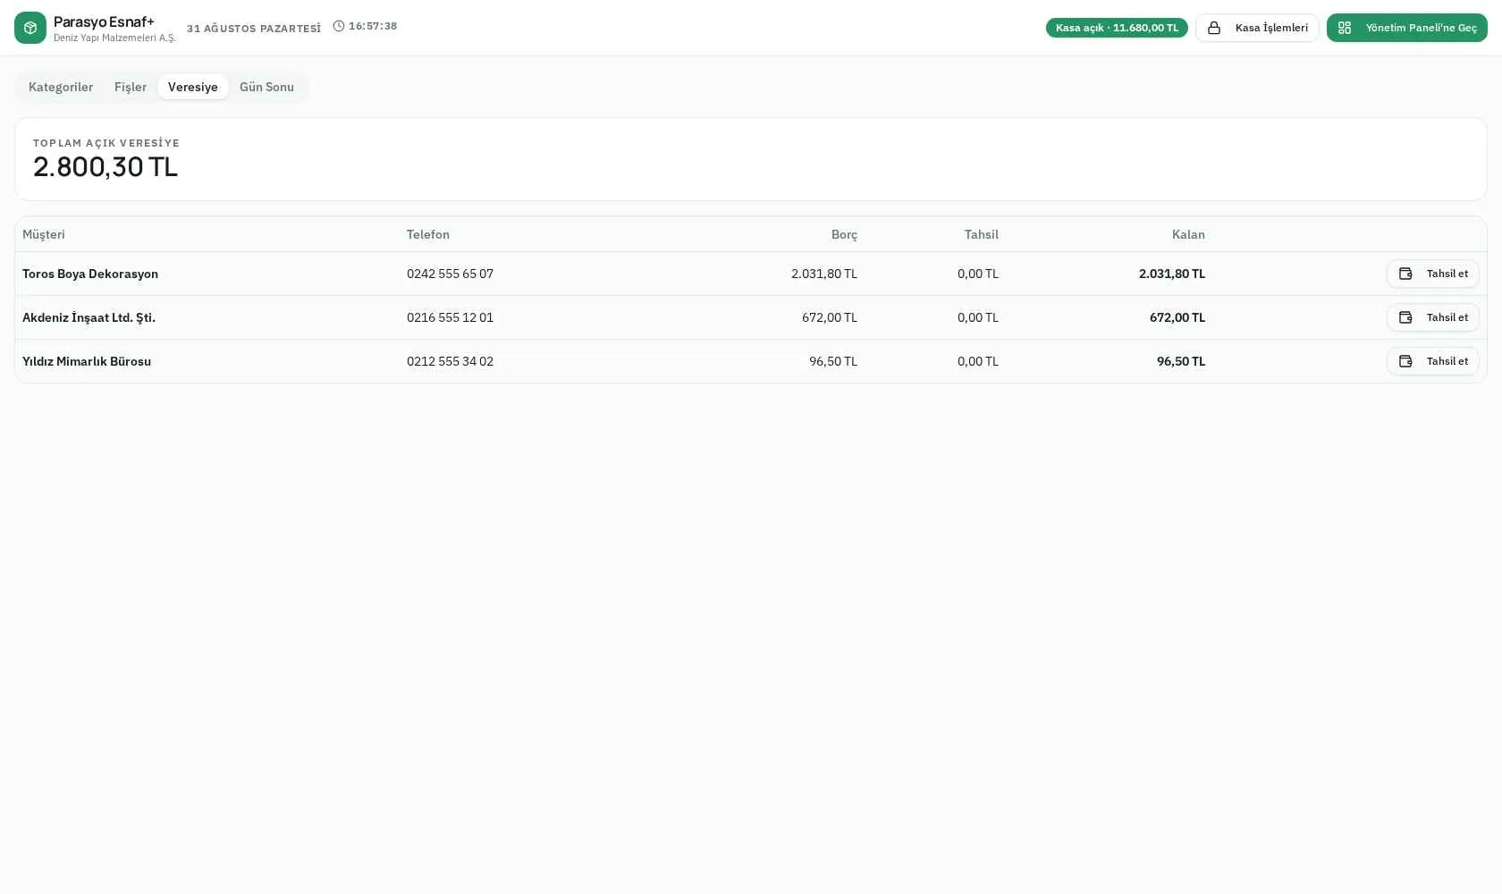Click Deniz Yapı Malzemeleri A.Ş. subtitle
Image resolution: width=1502 pixels, height=894 pixels.
click(114, 38)
